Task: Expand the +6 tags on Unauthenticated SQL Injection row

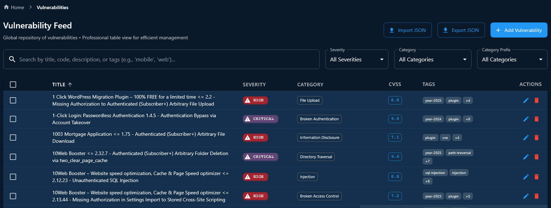Action: (x=428, y=181)
